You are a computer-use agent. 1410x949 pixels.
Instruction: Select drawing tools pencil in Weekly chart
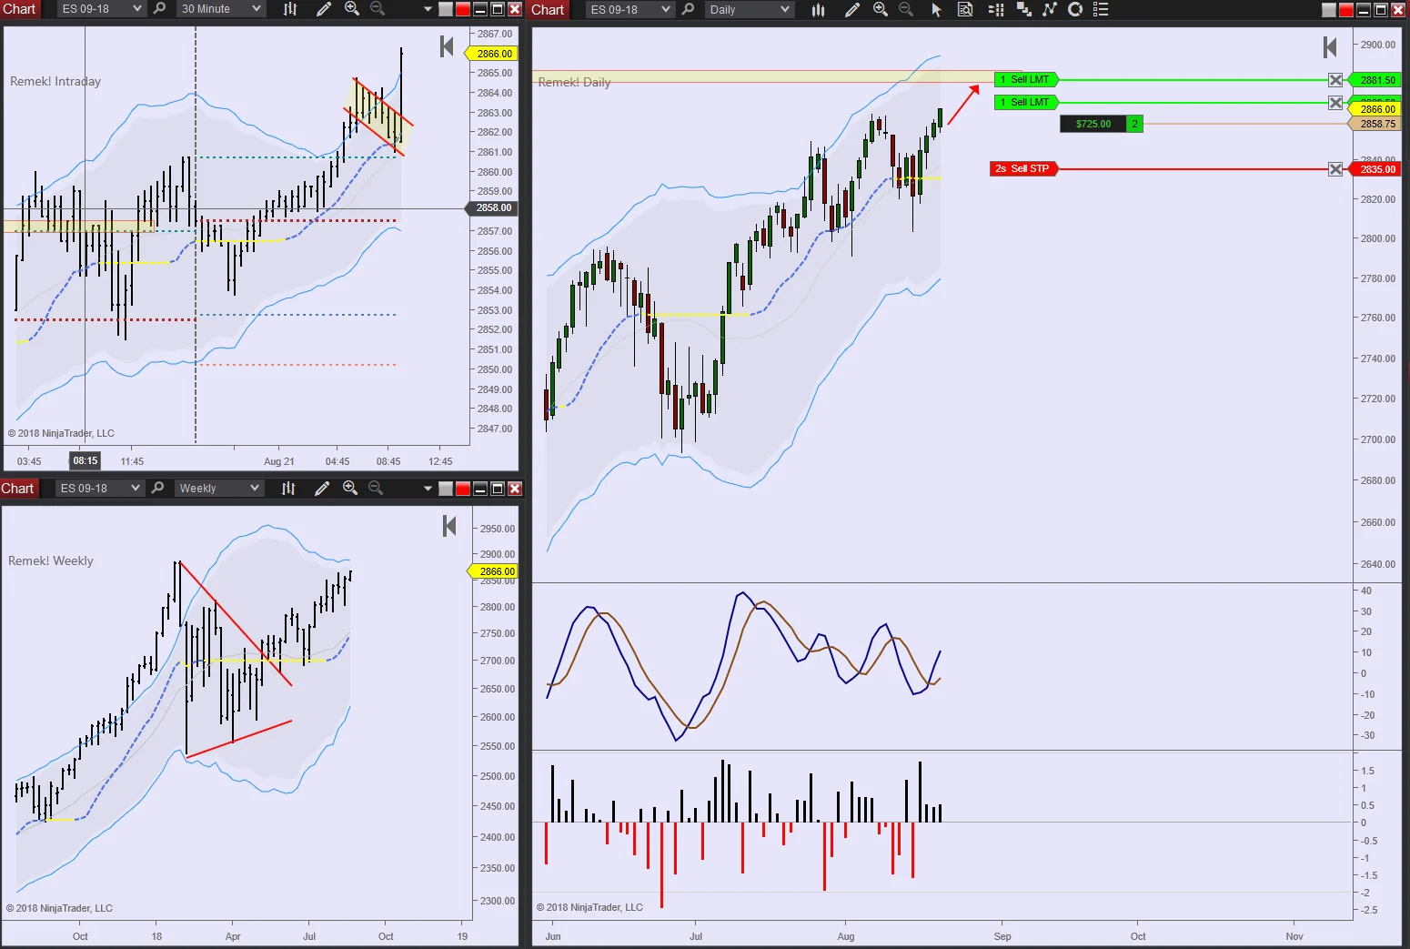[321, 488]
